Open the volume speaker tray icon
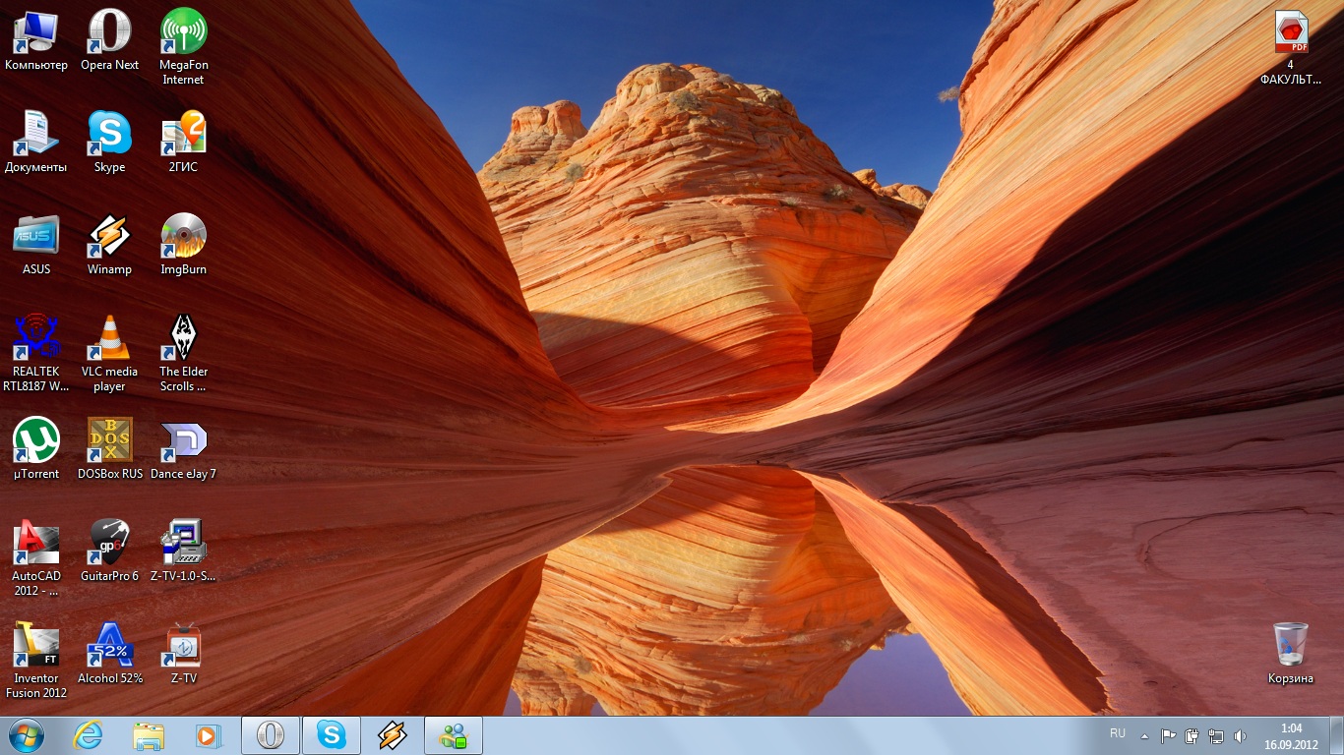Image resolution: width=1344 pixels, height=755 pixels. (x=1240, y=735)
